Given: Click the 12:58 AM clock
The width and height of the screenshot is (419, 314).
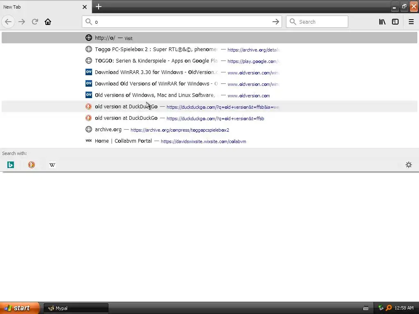Looking at the screenshot, I should [x=404, y=308].
